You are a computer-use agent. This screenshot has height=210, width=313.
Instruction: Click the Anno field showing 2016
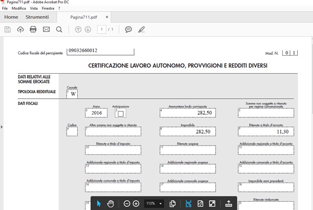point(96,113)
